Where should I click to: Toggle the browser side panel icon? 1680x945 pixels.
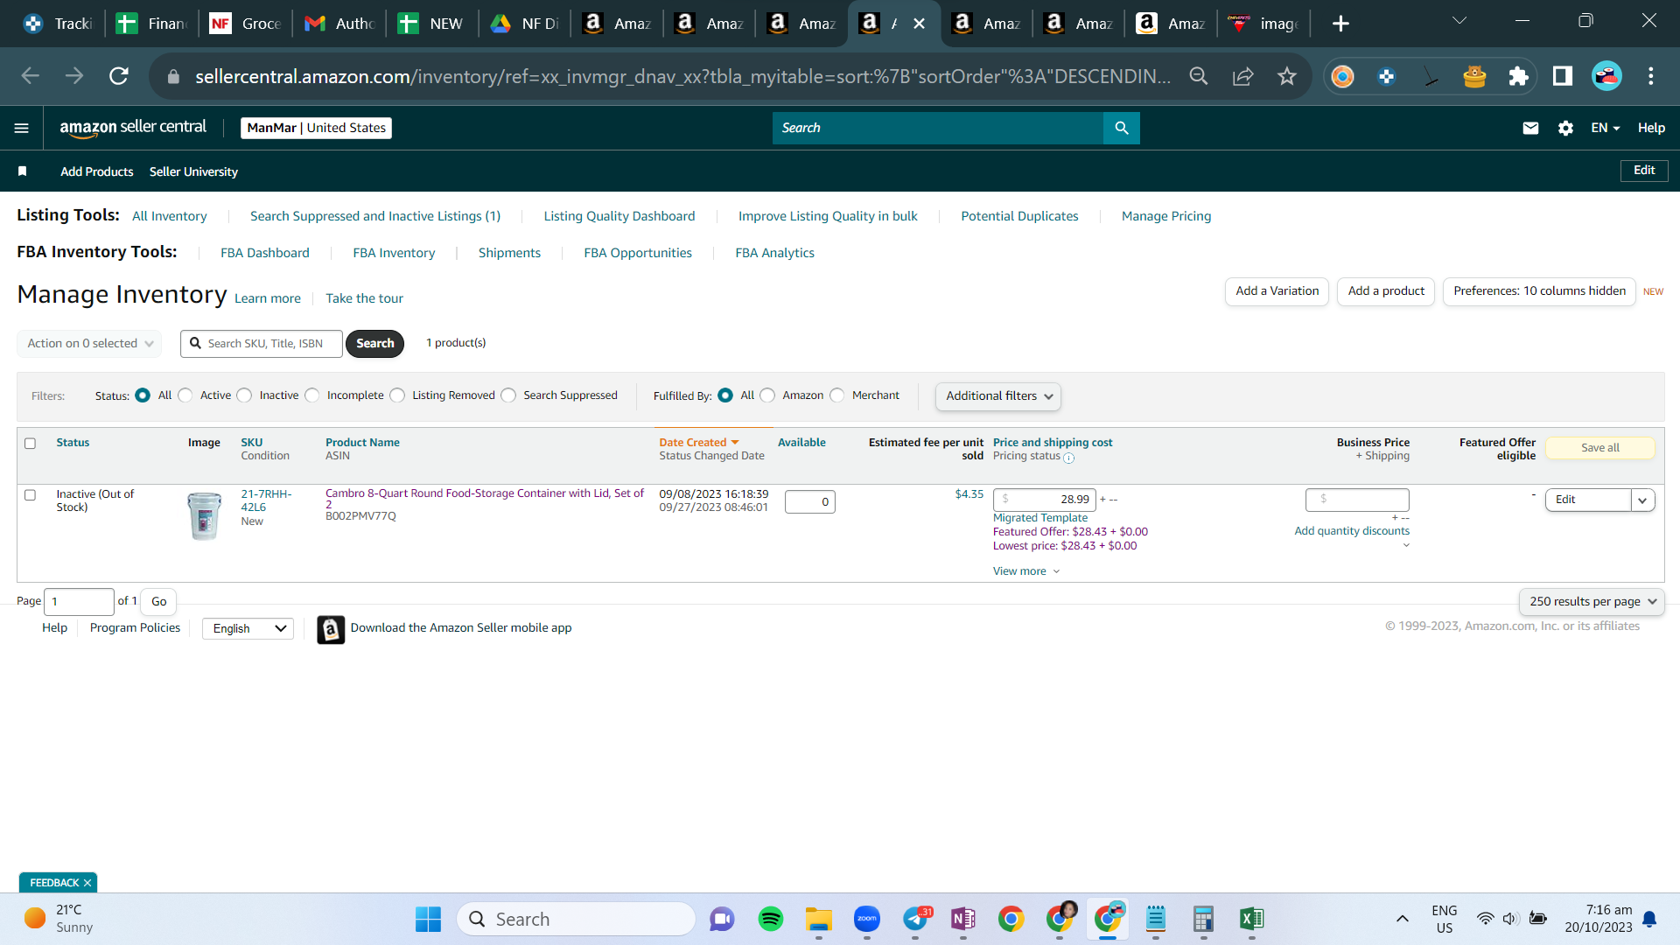coord(1562,76)
